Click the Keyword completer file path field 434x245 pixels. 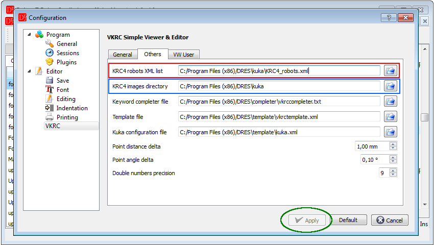[279, 102]
